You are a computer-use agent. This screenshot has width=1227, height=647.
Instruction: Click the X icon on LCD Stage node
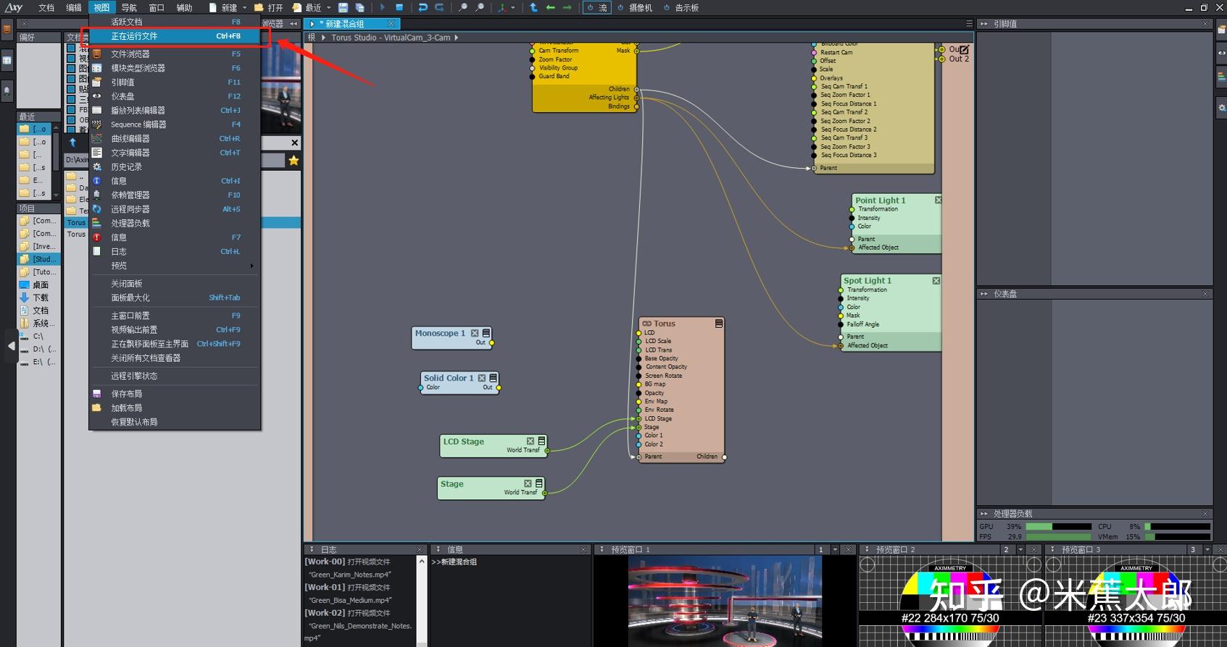point(531,441)
